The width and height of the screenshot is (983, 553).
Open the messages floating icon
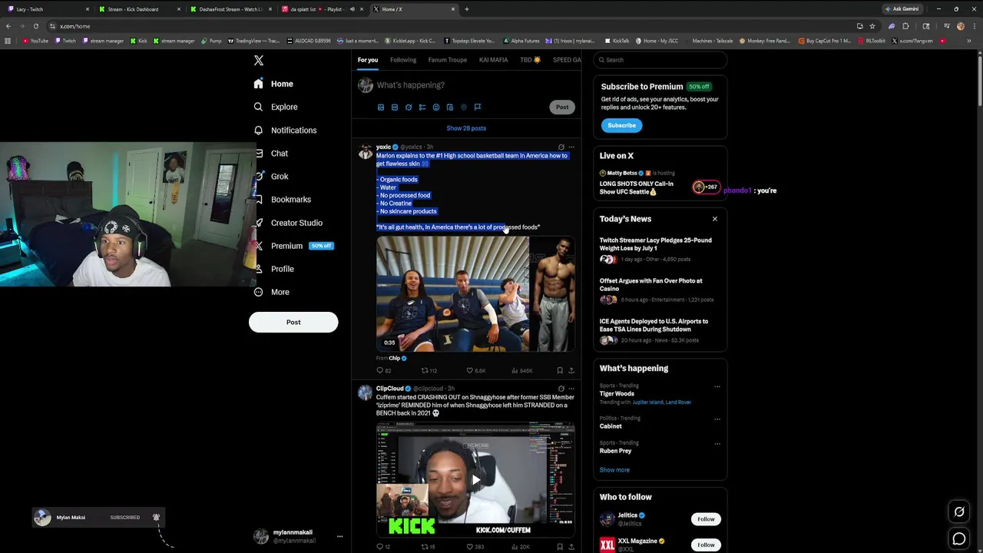click(959, 539)
